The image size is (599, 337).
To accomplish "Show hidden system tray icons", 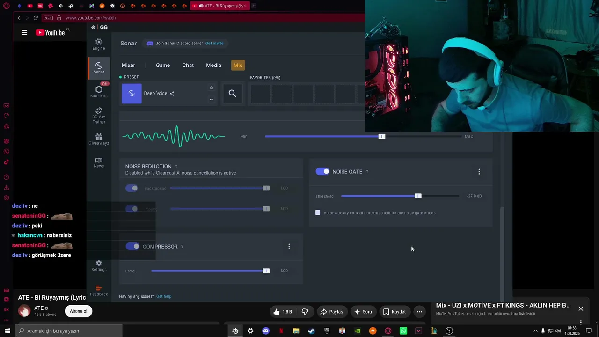I will tap(536, 331).
